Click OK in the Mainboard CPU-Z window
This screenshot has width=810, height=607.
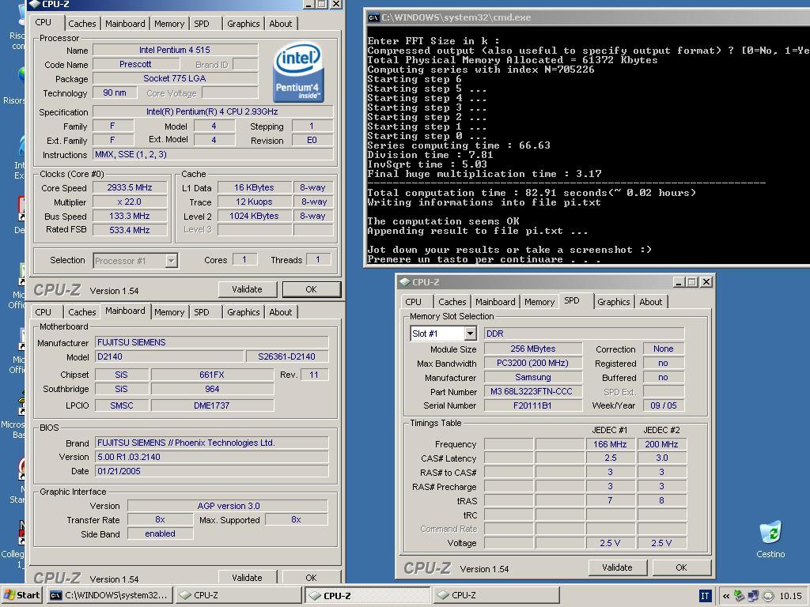[311, 577]
